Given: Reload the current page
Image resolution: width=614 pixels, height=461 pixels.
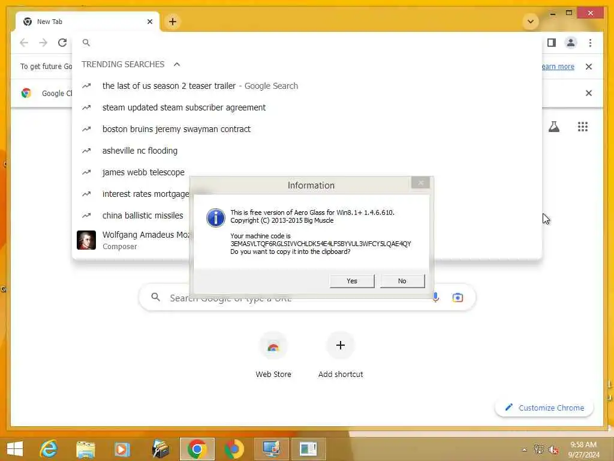Looking at the screenshot, I should (x=62, y=43).
